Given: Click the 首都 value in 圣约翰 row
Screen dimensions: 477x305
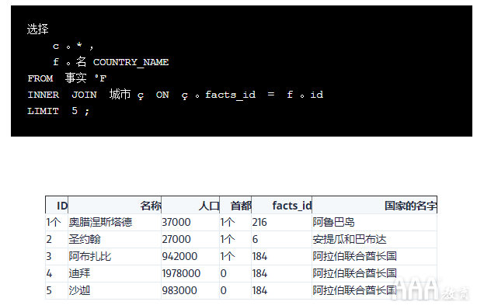Looking at the screenshot, I should (228, 239).
